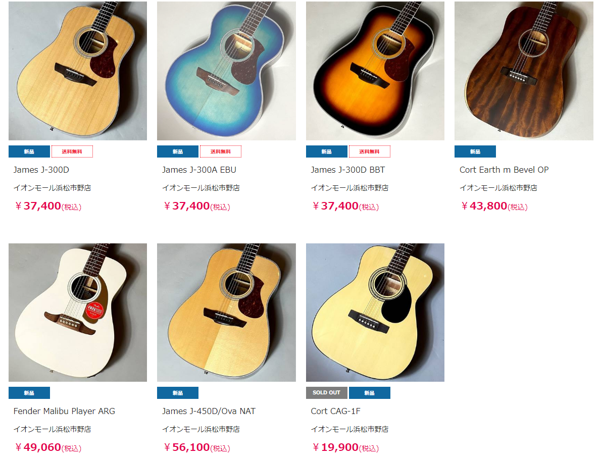Open the Cort CAG-1F guitar image

tap(375, 313)
